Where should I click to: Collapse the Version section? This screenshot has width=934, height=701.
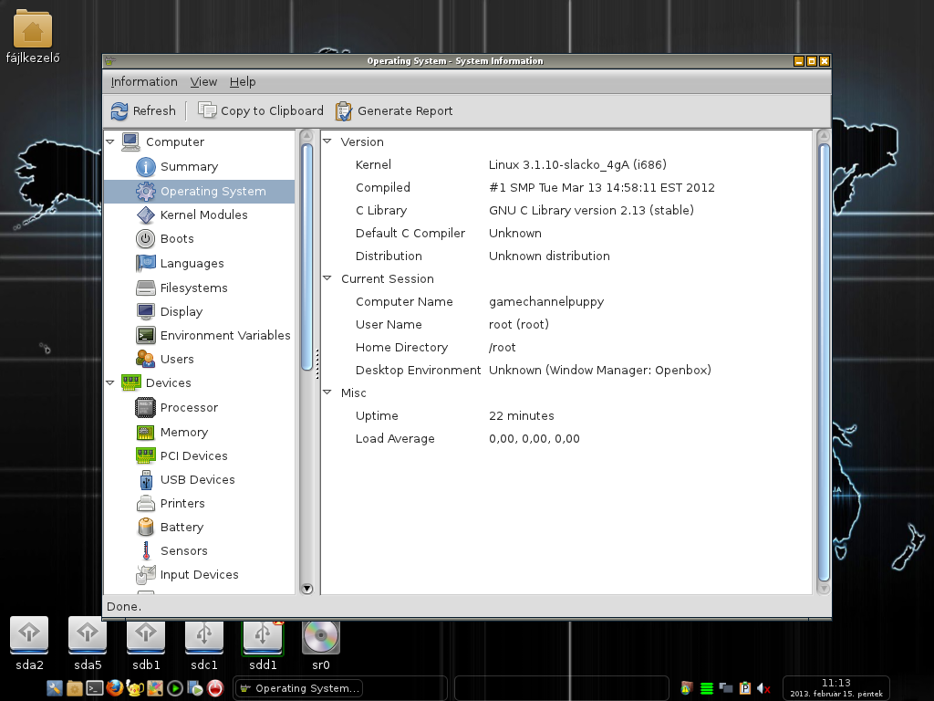tap(327, 141)
